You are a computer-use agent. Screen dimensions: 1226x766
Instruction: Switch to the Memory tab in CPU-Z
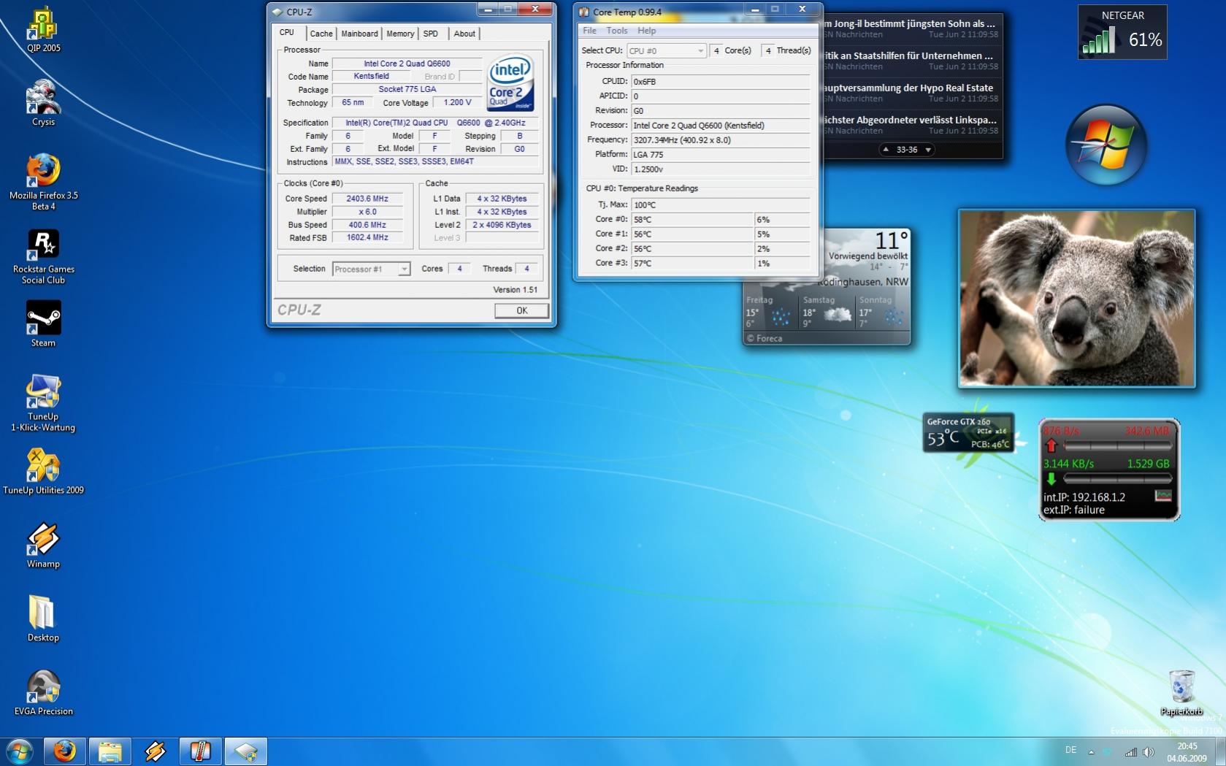[x=400, y=34]
